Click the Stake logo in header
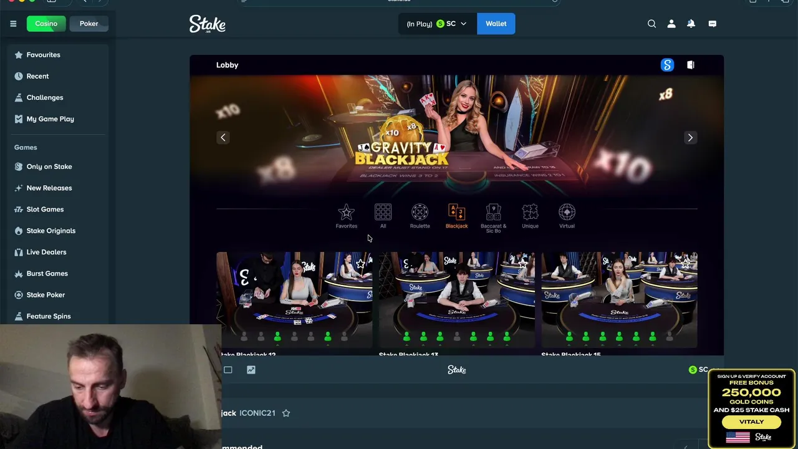This screenshot has height=449, width=798. pos(208,24)
